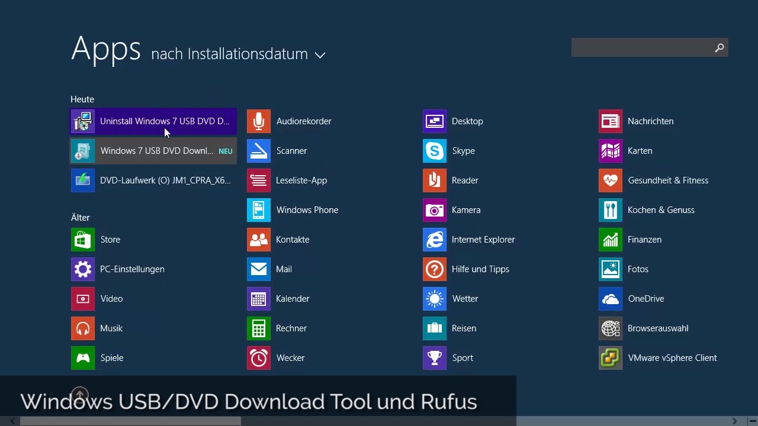
Task: Open Uninstall Windows 7 USB DVD tool icon
Action: coord(83,121)
